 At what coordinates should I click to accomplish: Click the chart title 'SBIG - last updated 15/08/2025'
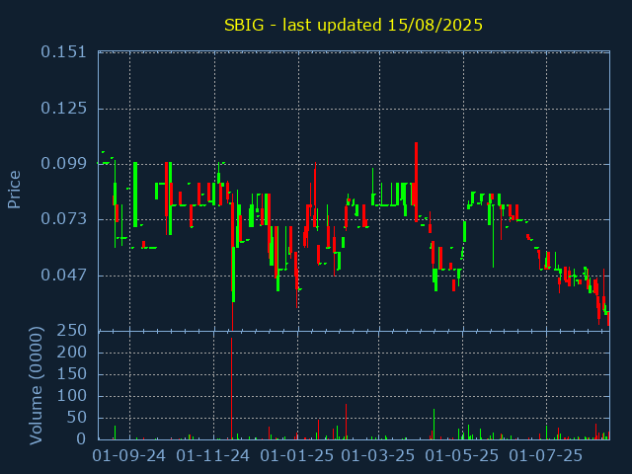coord(354,25)
